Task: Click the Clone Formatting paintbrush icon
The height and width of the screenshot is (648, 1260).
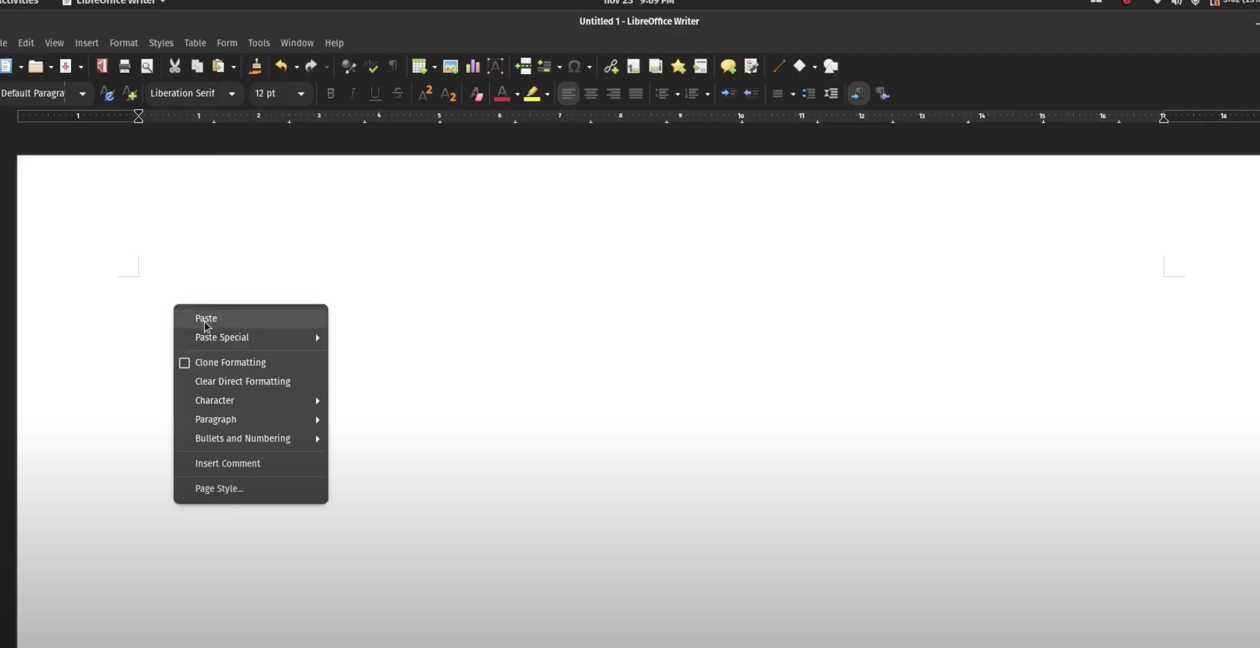Action: [255, 66]
